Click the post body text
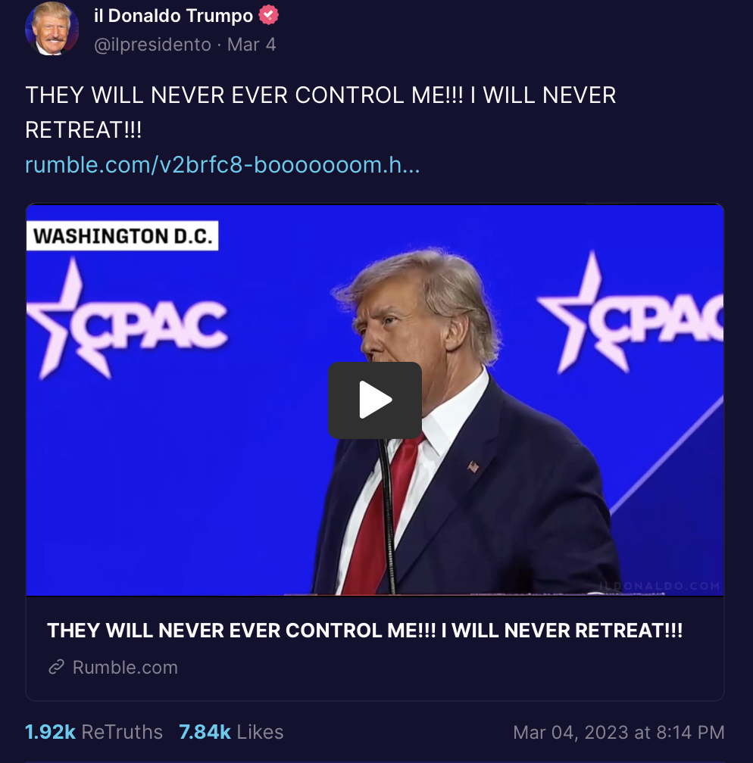This screenshot has height=763, width=753. point(320,112)
